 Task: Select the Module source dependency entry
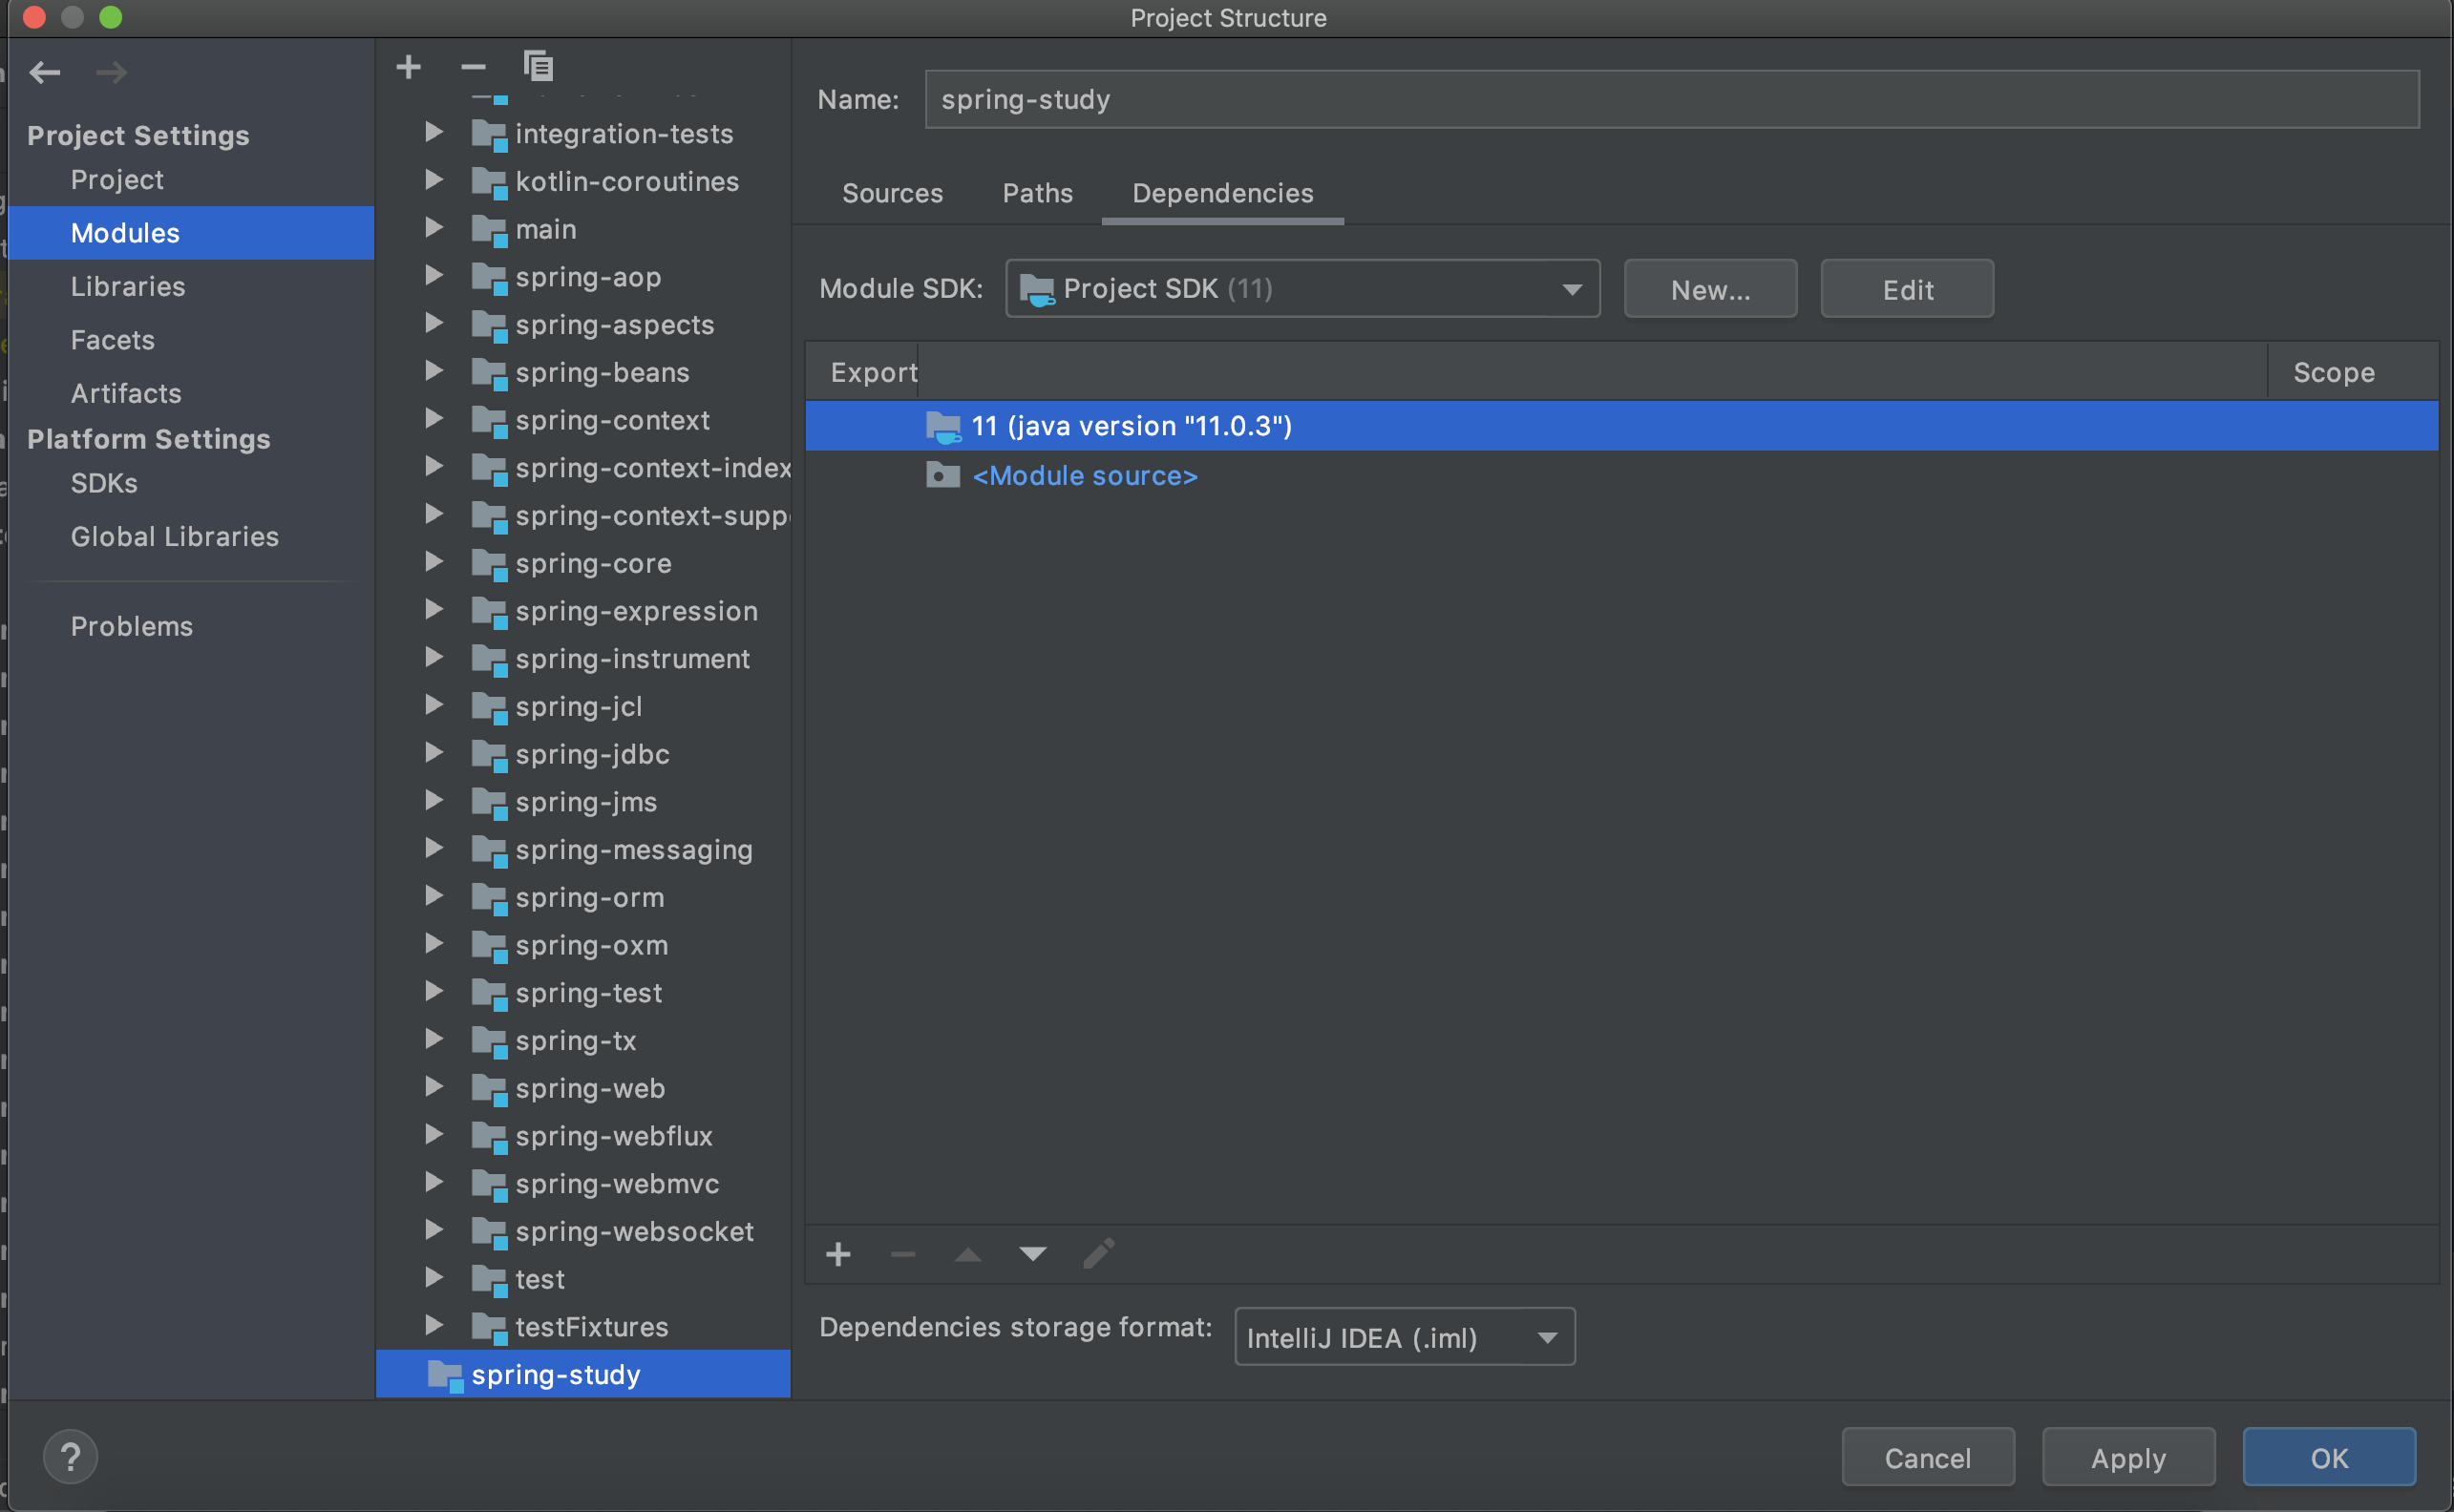tap(1085, 476)
